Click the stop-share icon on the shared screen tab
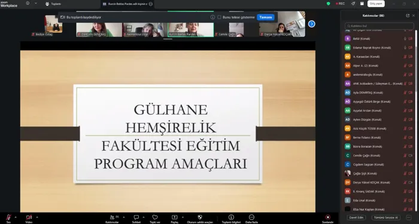419x224 pixels. (150, 4)
